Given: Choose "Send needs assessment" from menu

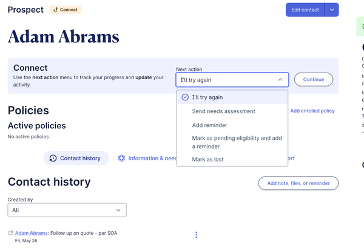Looking at the screenshot, I should point(223,111).
